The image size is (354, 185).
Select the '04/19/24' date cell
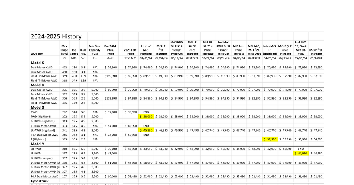point(254,58)
